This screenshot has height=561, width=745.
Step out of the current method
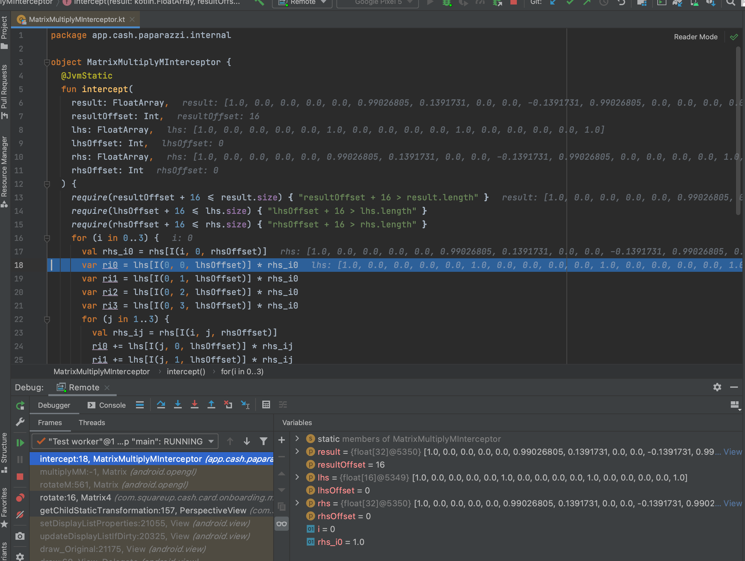[x=211, y=404]
